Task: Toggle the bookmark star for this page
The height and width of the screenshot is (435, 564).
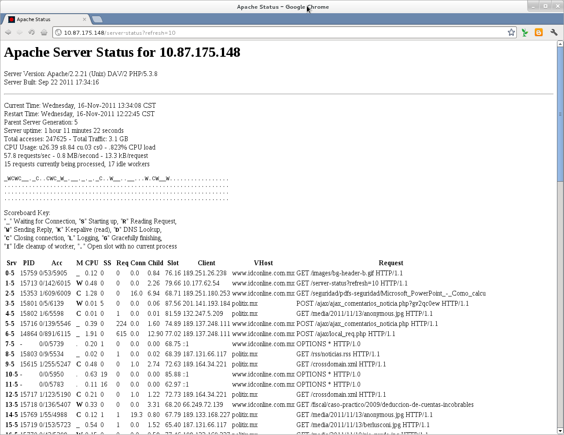Action: [511, 32]
